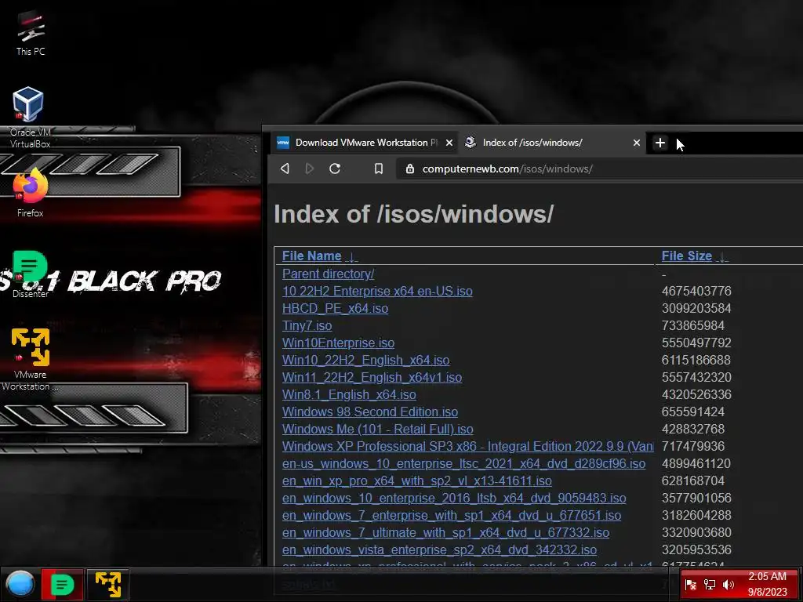Select file size value 3320903680

[696, 533]
